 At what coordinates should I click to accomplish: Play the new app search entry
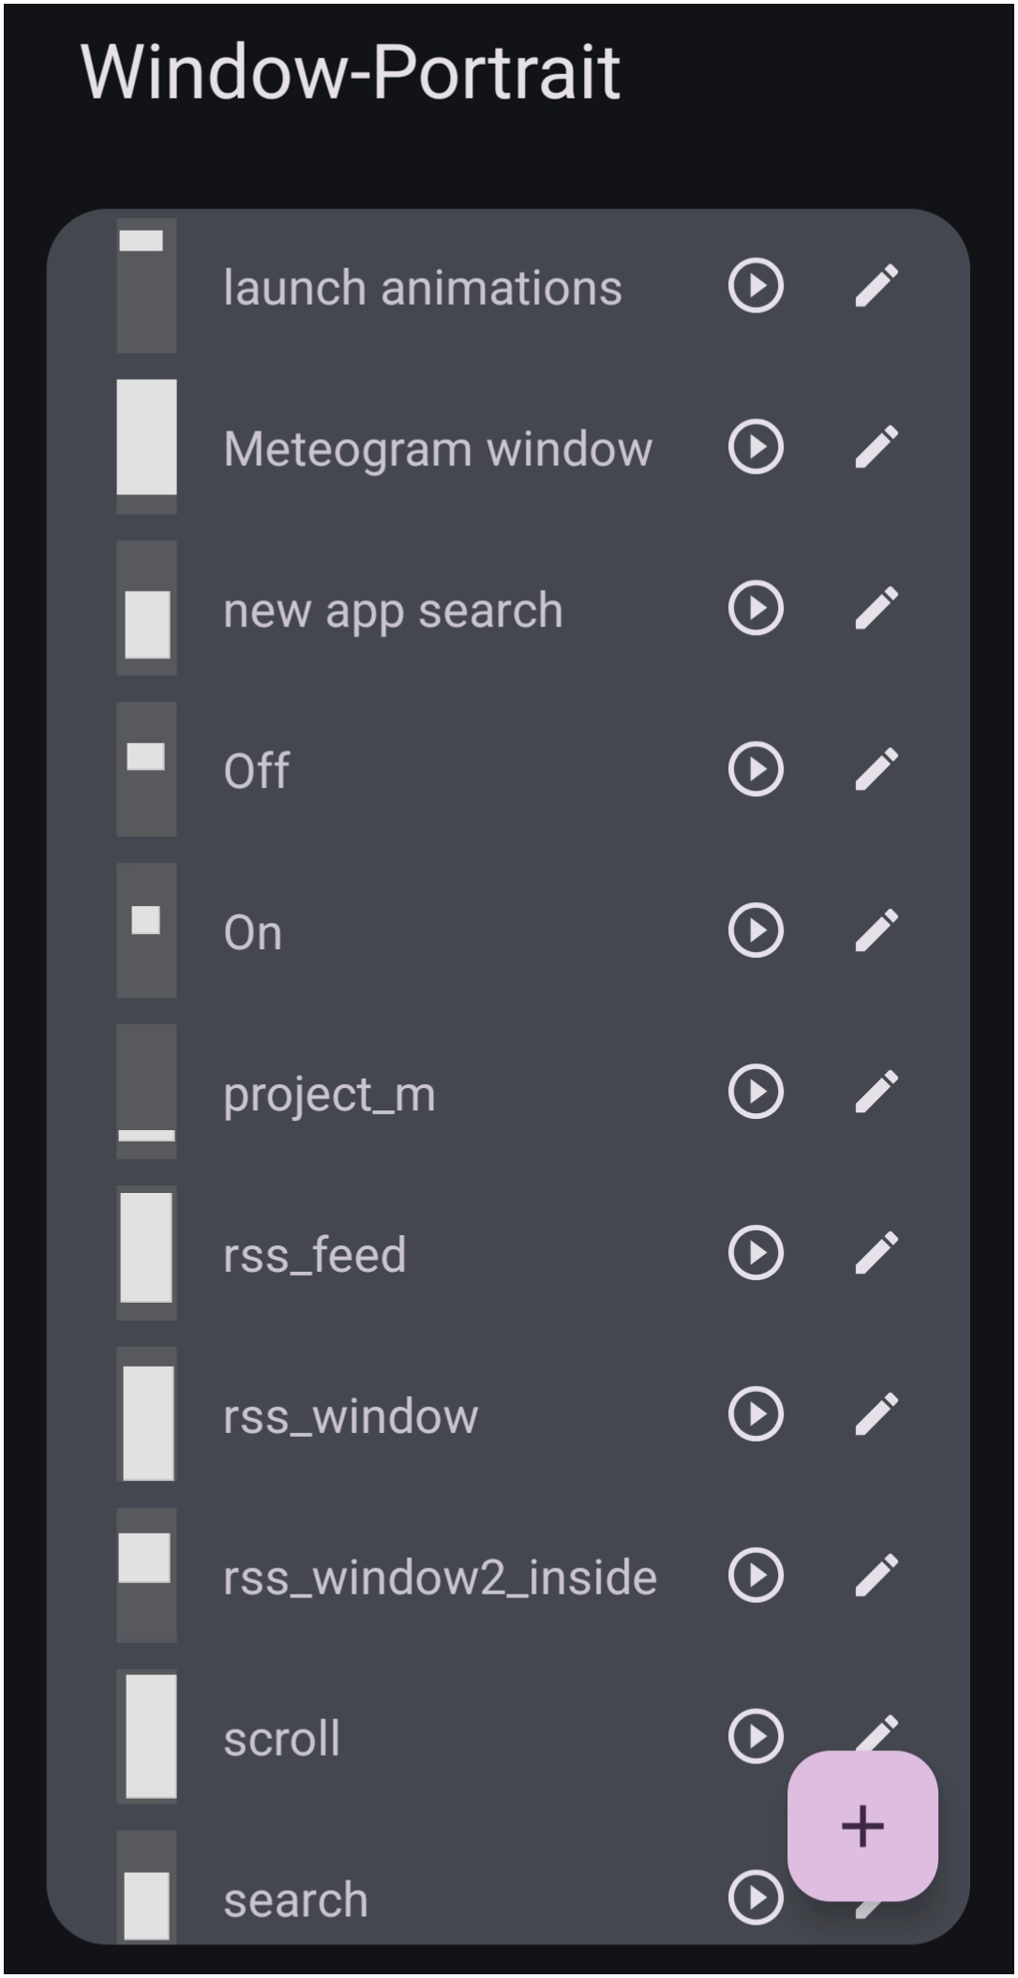click(x=756, y=608)
